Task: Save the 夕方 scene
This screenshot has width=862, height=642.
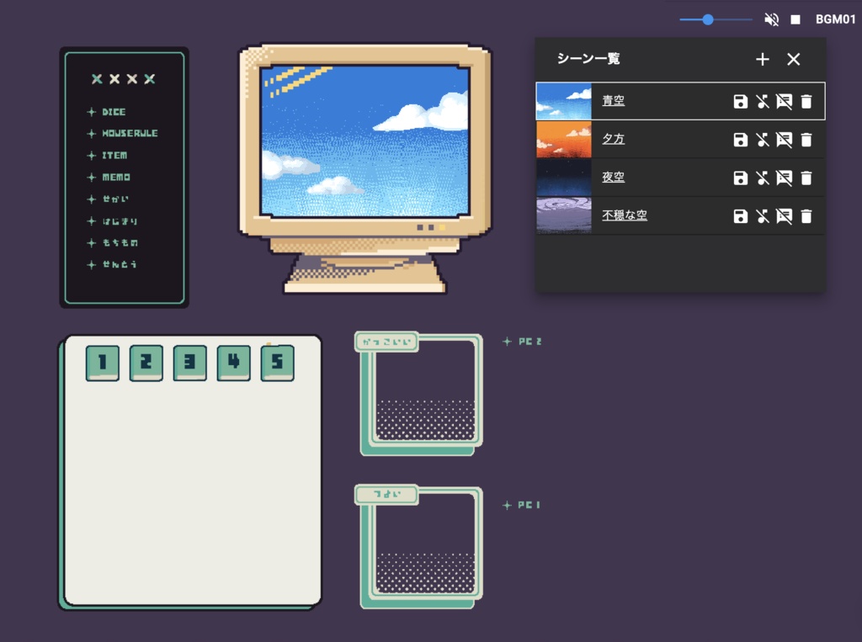Action: [741, 140]
